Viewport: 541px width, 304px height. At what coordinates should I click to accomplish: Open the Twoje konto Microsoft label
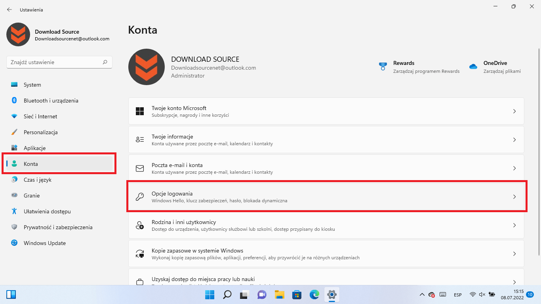179,108
